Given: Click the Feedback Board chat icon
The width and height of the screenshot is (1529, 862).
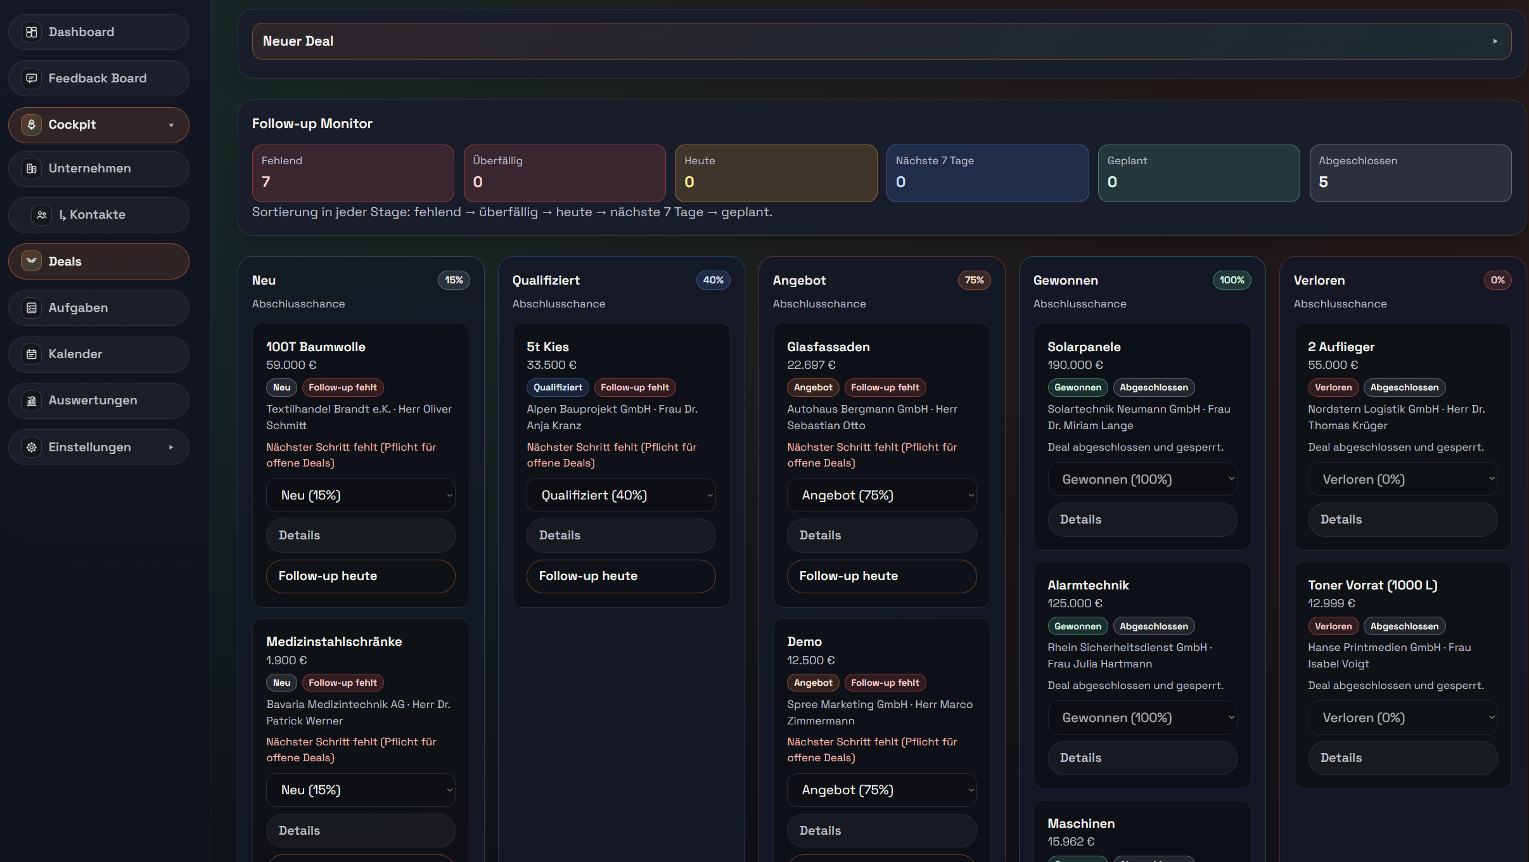Looking at the screenshot, I should point(31,79).
